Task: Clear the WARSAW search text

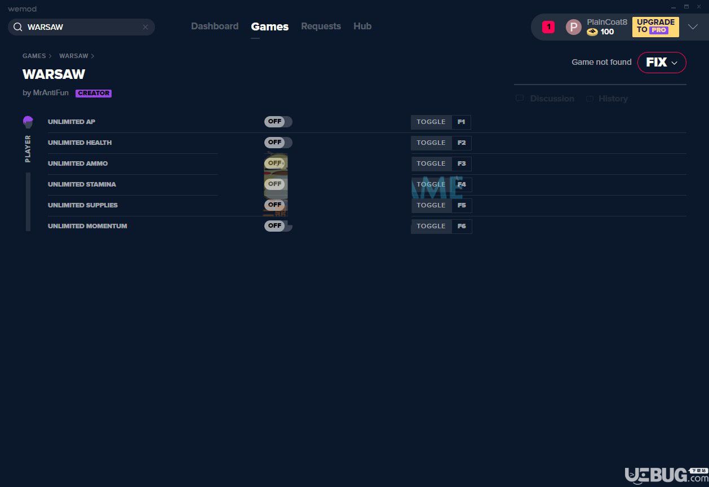Action: coord(145,27)
